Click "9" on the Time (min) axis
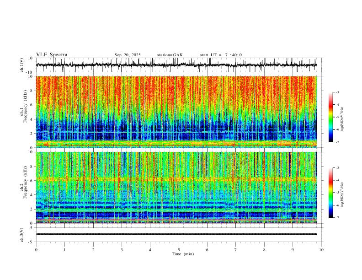This screenshot has height=280, width=362. [x=293, y=250]
